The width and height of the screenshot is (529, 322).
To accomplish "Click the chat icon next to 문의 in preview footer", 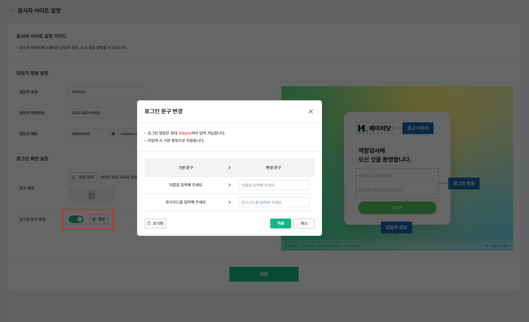I will click(288, 246).
